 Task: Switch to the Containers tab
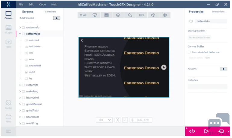point(50,12)
